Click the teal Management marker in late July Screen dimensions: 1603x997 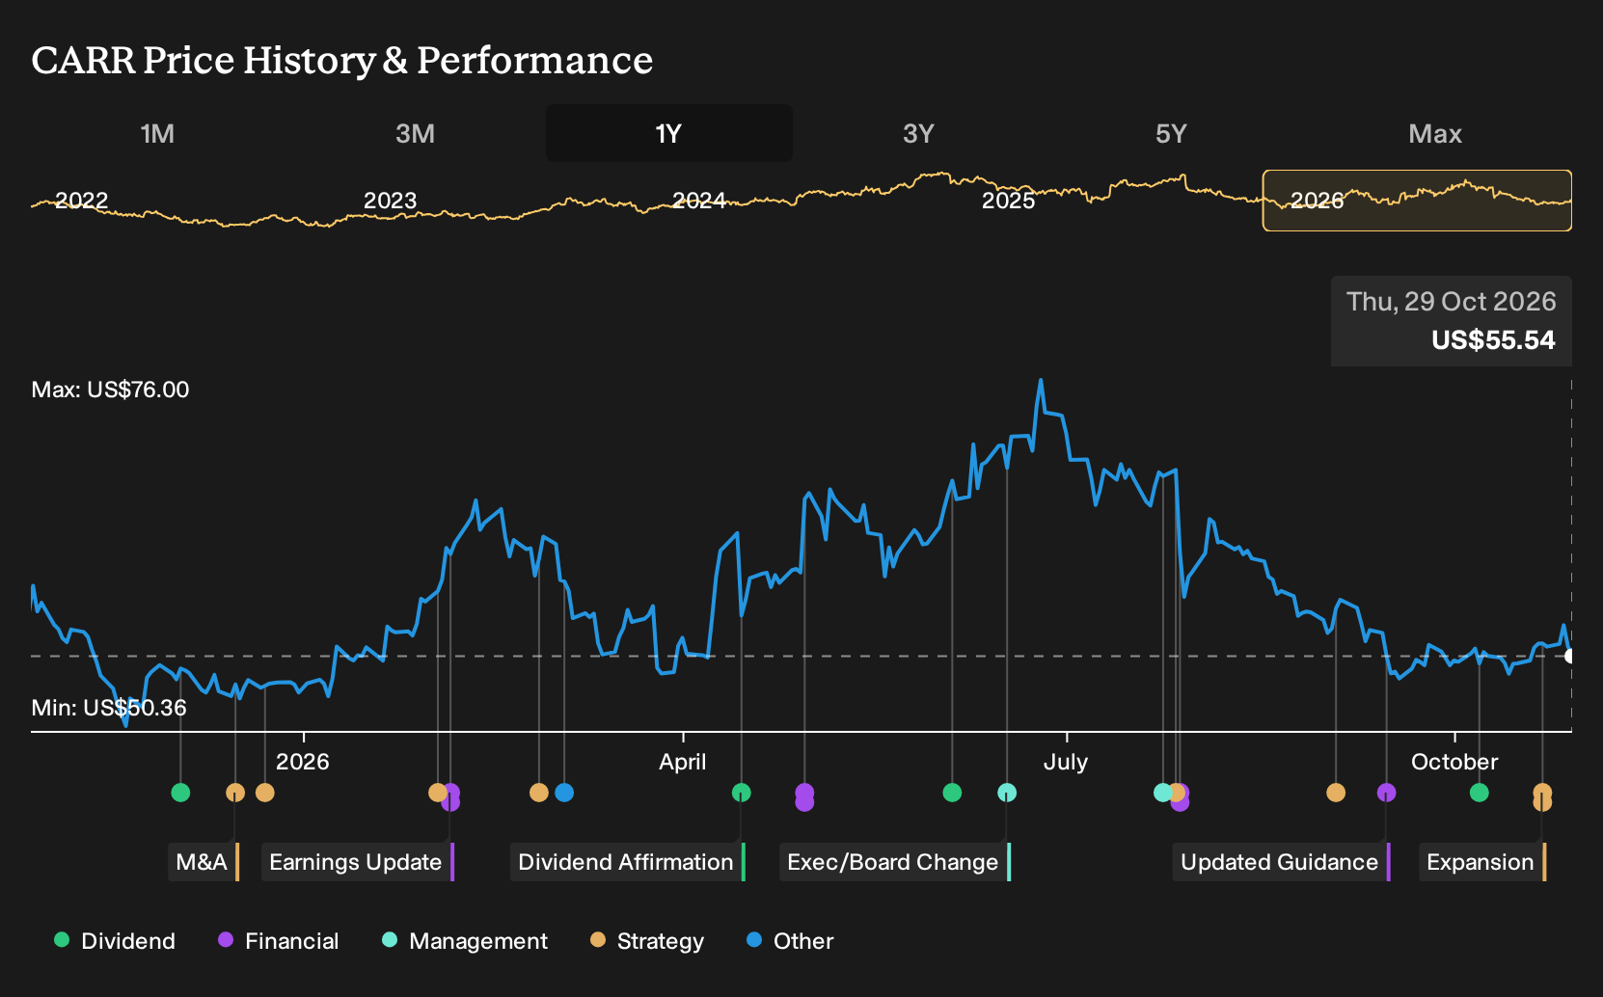(1163, 793)
